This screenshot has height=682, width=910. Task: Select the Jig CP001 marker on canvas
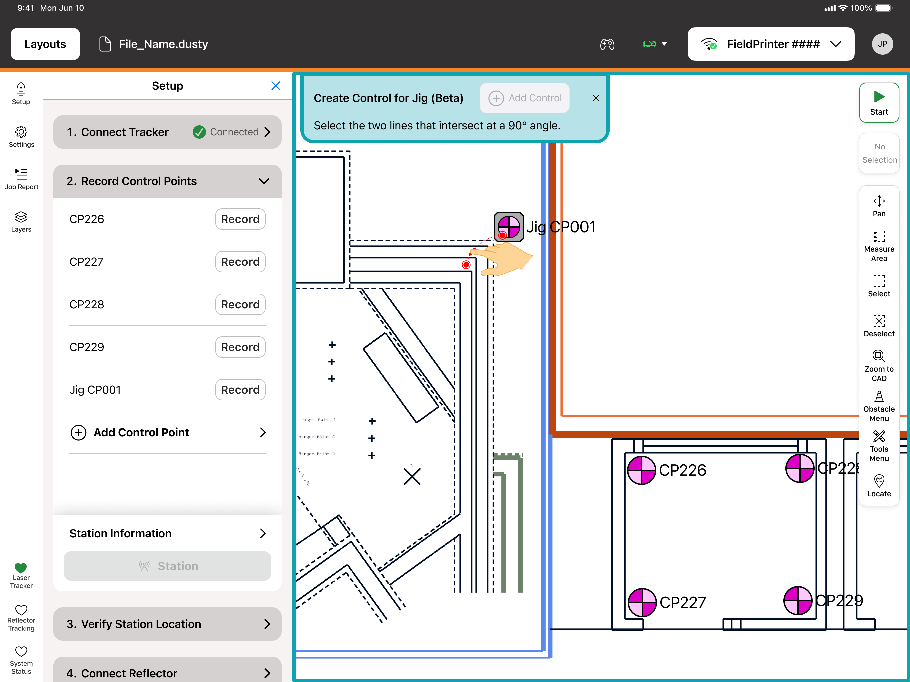tap(509, 227)
